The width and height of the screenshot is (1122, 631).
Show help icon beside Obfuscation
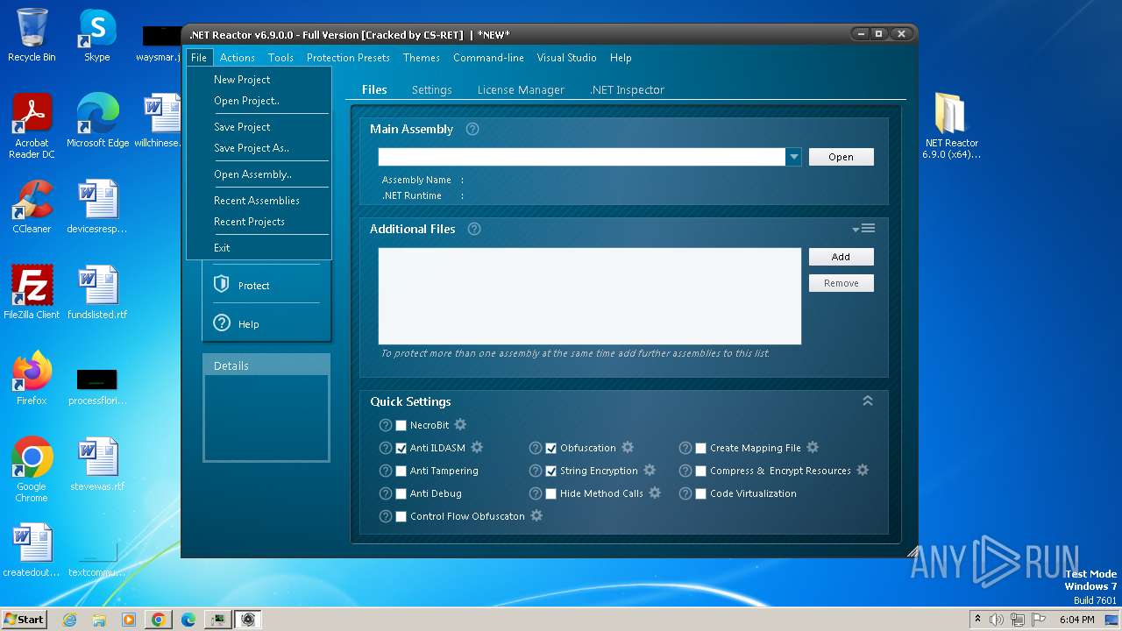coord(536,448)
